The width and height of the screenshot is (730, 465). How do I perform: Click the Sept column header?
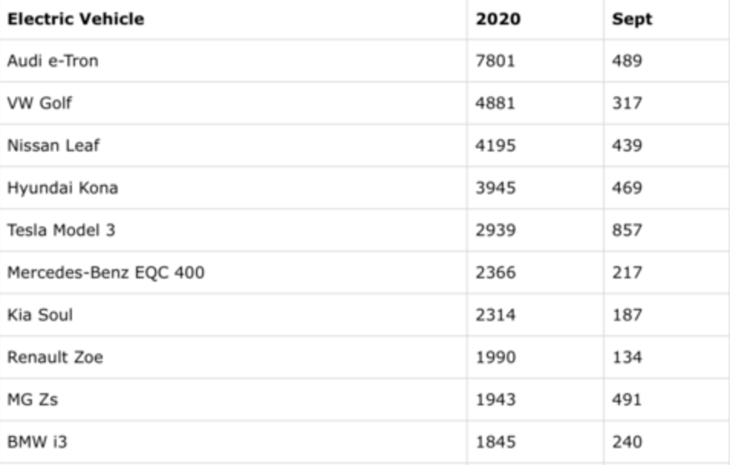632,20
